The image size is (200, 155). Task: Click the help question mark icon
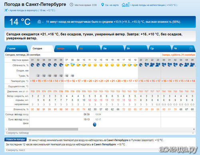[191, 49]
